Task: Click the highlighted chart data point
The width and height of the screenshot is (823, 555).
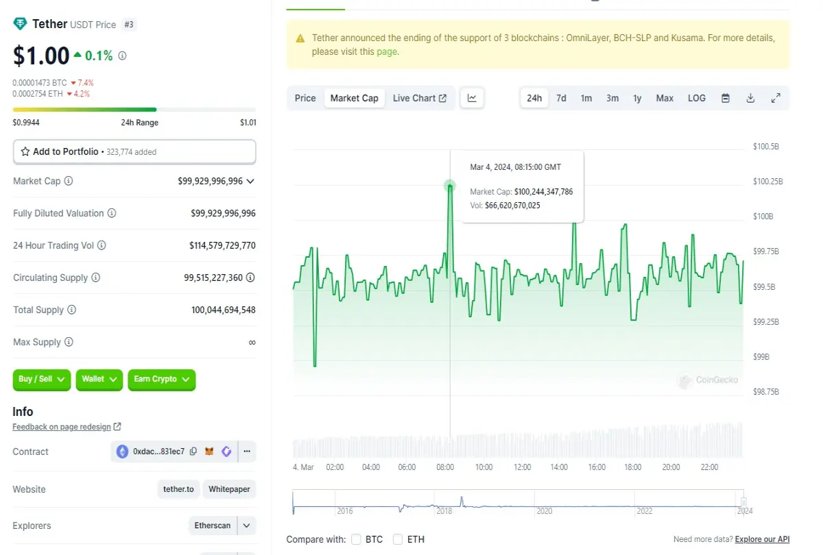Action: pyautogui.click(x=450, y=186)
